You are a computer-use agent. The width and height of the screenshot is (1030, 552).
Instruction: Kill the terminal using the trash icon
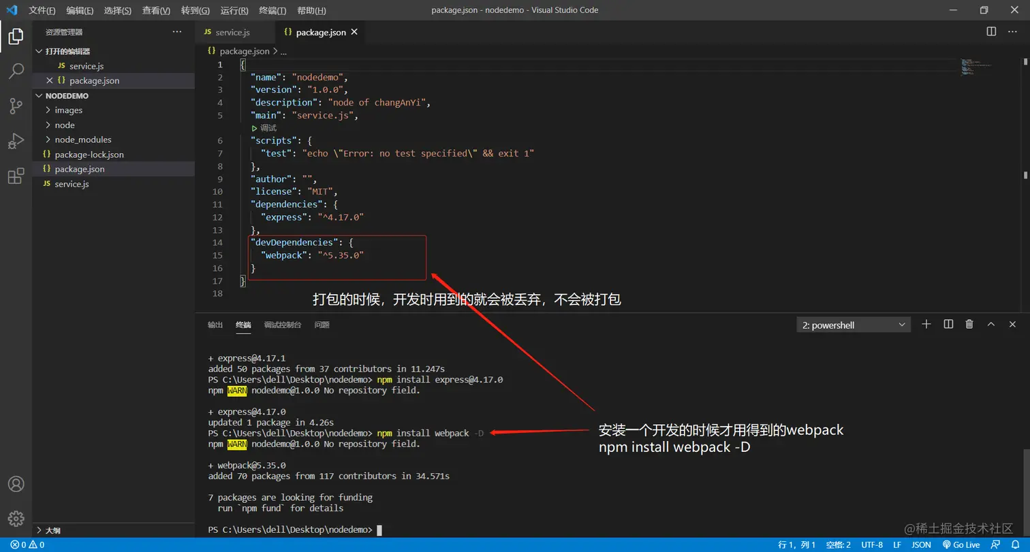click(969, 325)
